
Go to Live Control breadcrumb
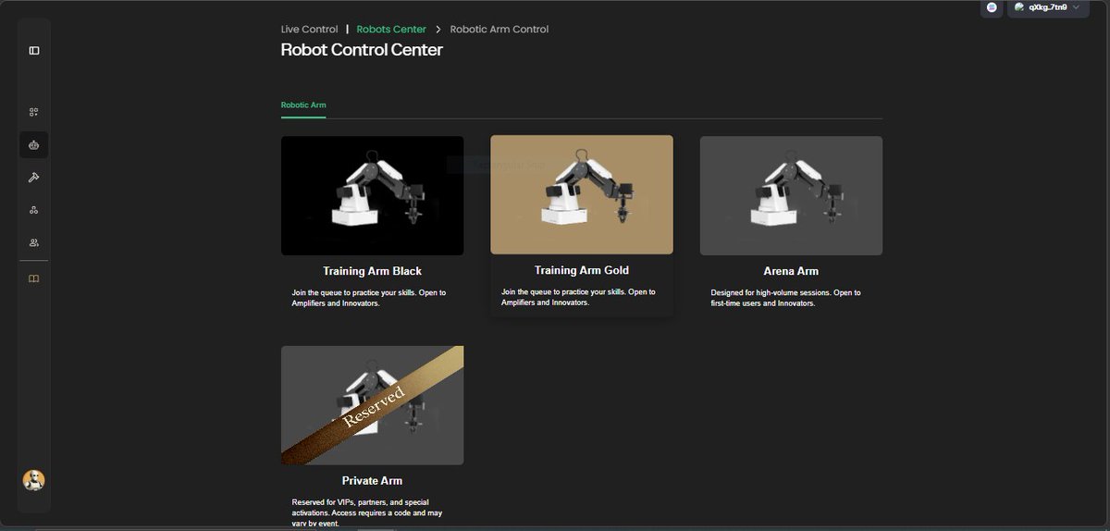(x=310, y=30)
